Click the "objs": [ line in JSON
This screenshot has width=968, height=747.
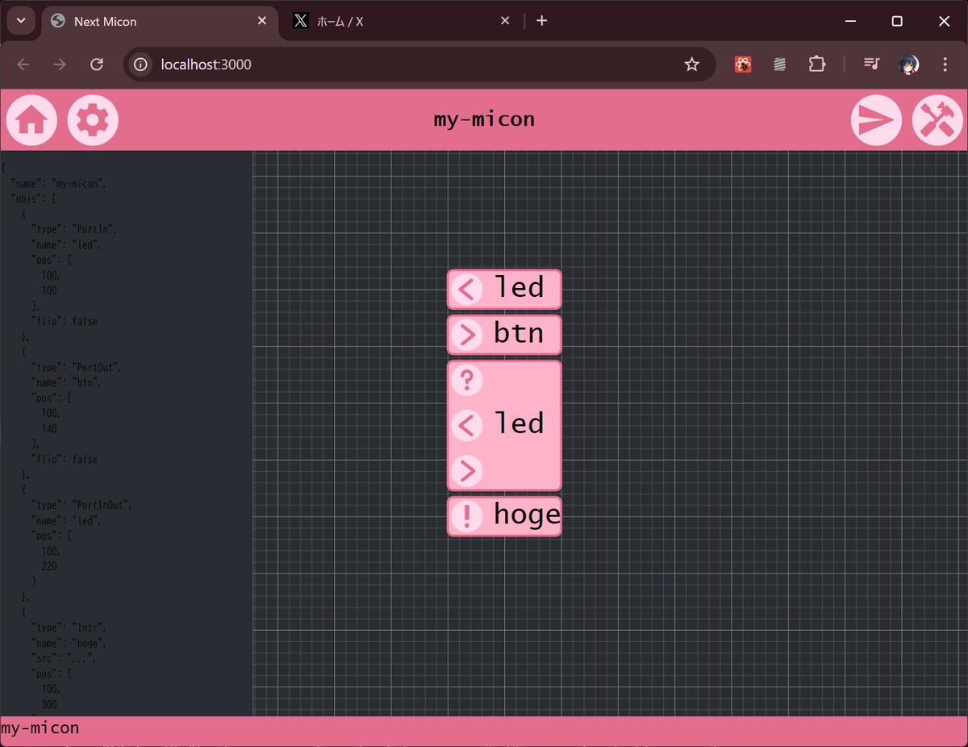pyautogui.click(x=33, y=198)
